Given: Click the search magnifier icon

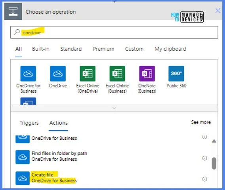Looking at the screenshot, I should [x=17, y=32].
